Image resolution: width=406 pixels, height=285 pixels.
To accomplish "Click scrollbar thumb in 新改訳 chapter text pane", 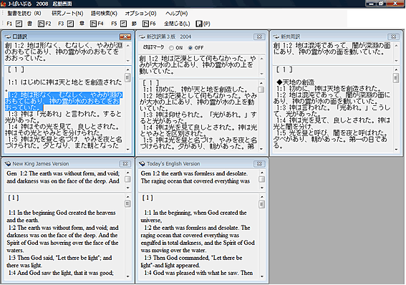I will 261,90.
